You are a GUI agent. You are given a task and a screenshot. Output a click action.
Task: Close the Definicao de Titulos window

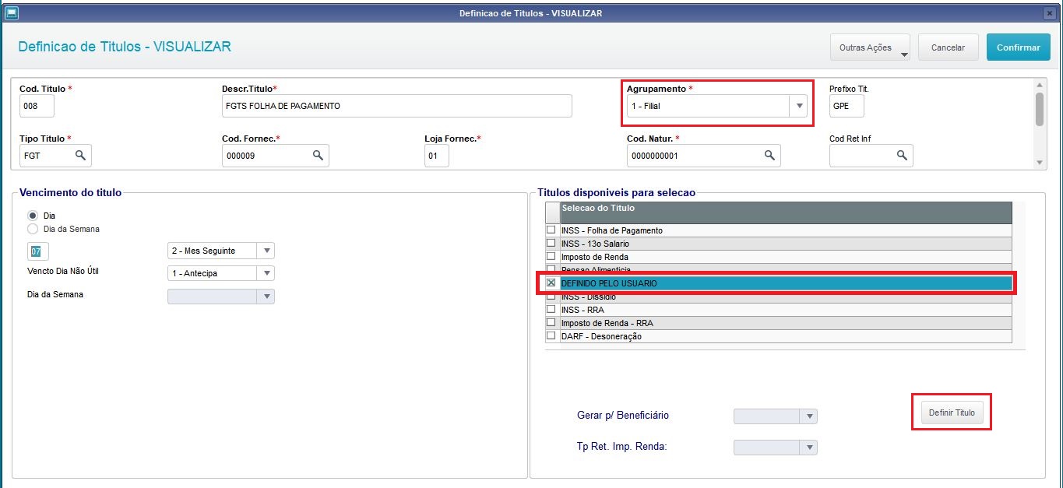1049,13
